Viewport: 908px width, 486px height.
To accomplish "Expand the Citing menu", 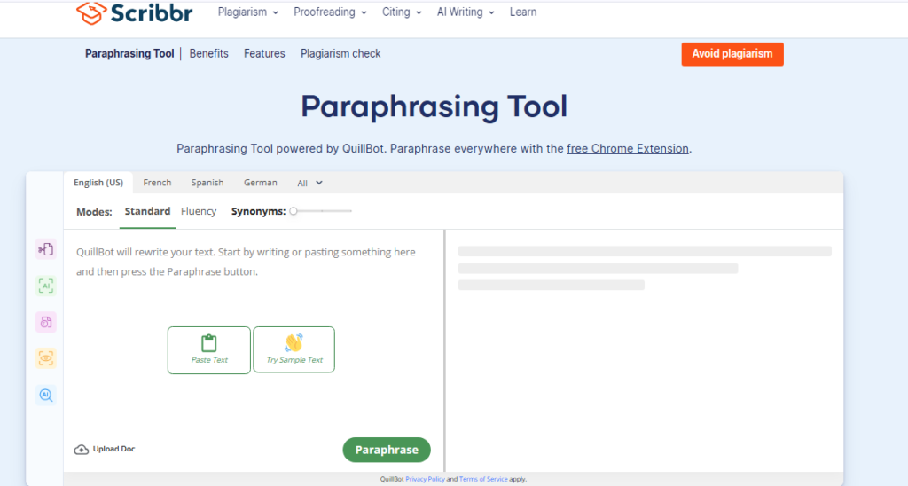I will click(402, 12).
